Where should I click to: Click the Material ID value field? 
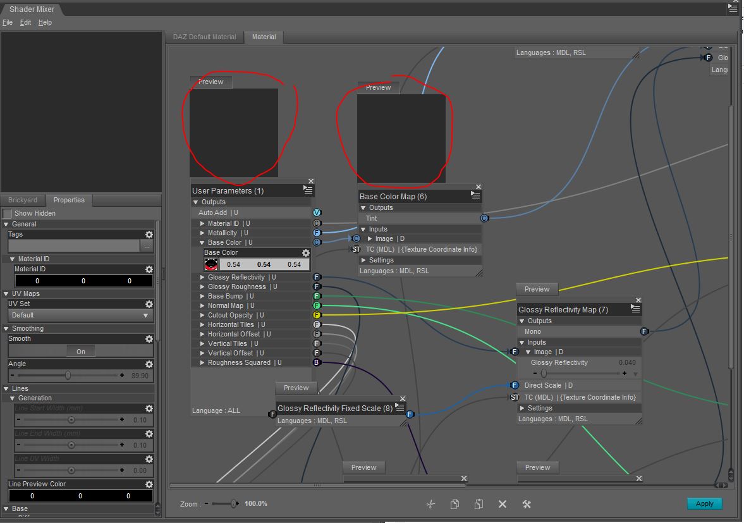click(83, 281)
